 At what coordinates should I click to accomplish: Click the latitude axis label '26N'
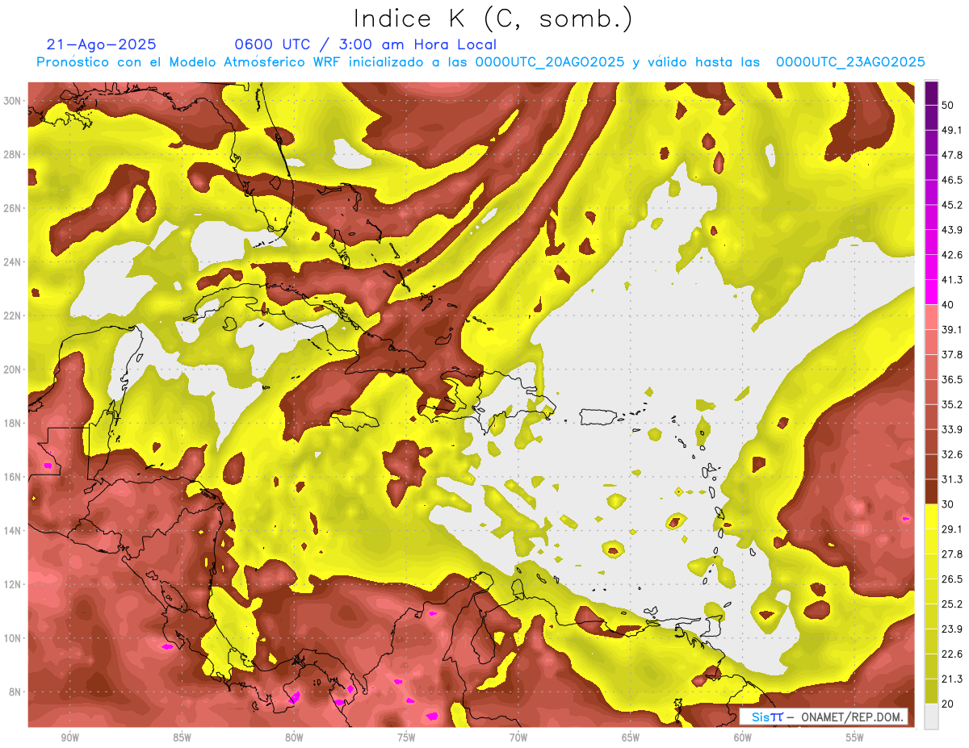tap(12, 208)
